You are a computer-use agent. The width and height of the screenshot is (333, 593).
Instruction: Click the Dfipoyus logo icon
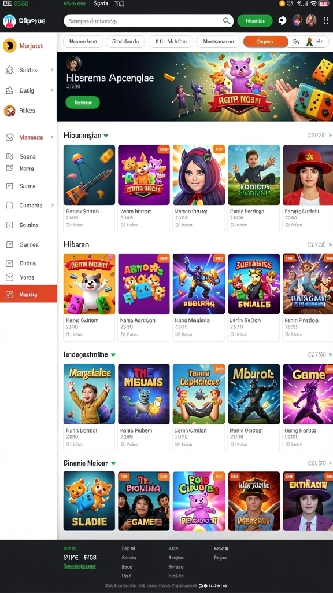pos(9,21)
